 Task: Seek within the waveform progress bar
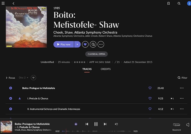click(x=96, y=131)
